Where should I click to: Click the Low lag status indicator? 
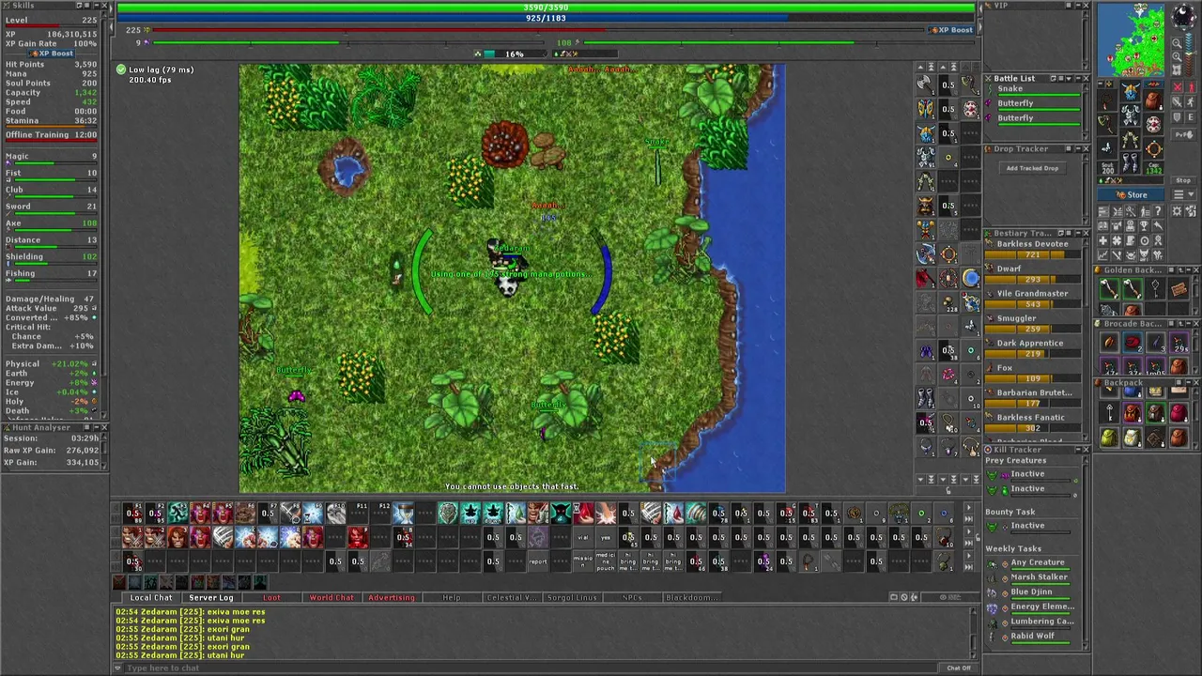click(155, 69)
